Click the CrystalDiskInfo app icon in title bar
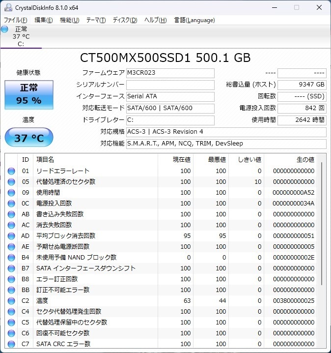Screen dimensions: 331x353 click(x=8, y=7)
